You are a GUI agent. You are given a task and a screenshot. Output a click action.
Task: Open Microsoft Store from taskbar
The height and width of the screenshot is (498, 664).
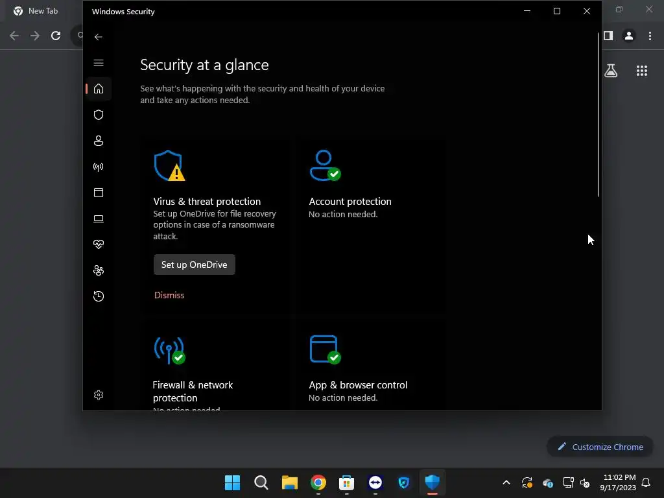(346, 482)
